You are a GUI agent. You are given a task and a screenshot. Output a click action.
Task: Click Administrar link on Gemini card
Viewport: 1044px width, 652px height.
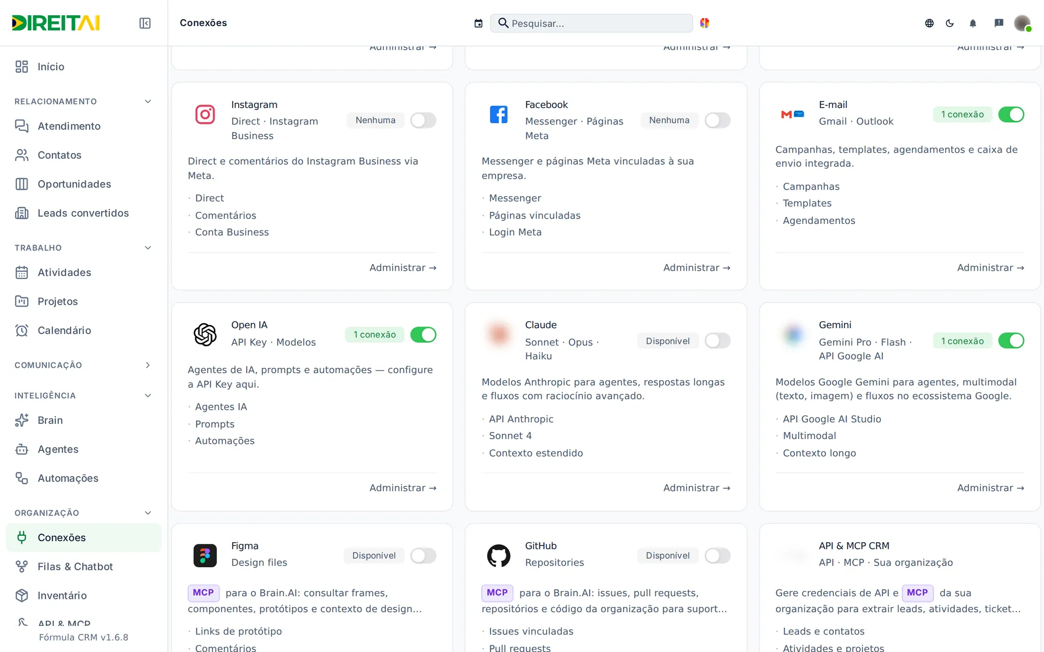pos(991,488)
